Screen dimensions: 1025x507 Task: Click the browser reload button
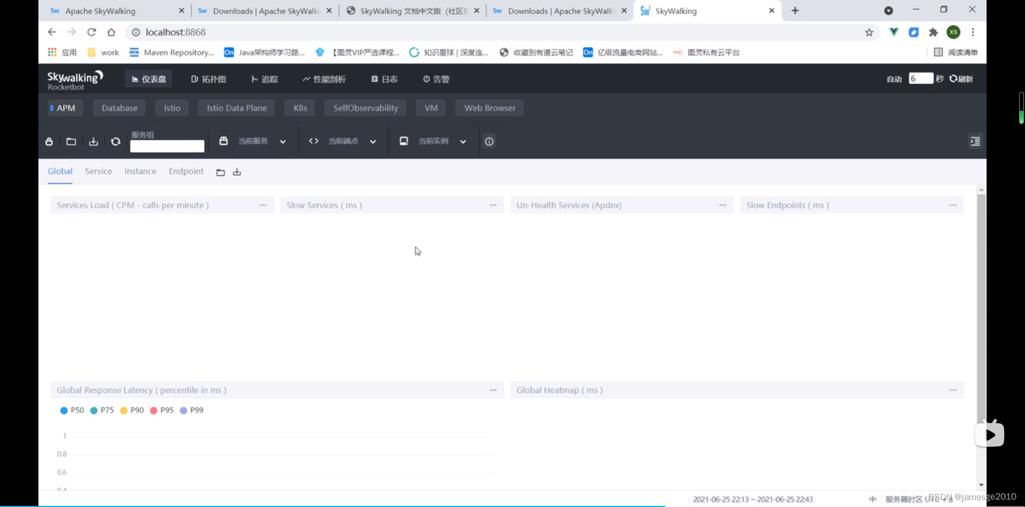click(x=92, y=32)
